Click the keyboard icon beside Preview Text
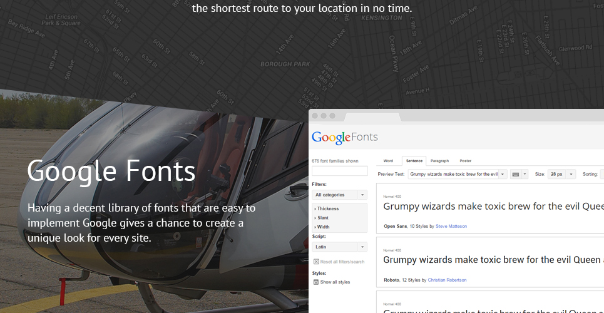604x313 pixels. 515,174
